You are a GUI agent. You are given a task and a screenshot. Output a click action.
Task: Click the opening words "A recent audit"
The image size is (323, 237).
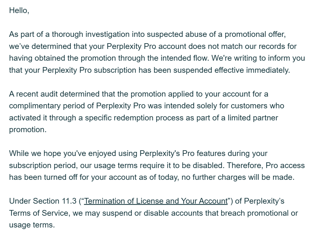[33, 94]
